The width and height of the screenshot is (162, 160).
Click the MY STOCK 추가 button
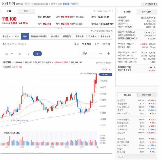coord(150,4)
